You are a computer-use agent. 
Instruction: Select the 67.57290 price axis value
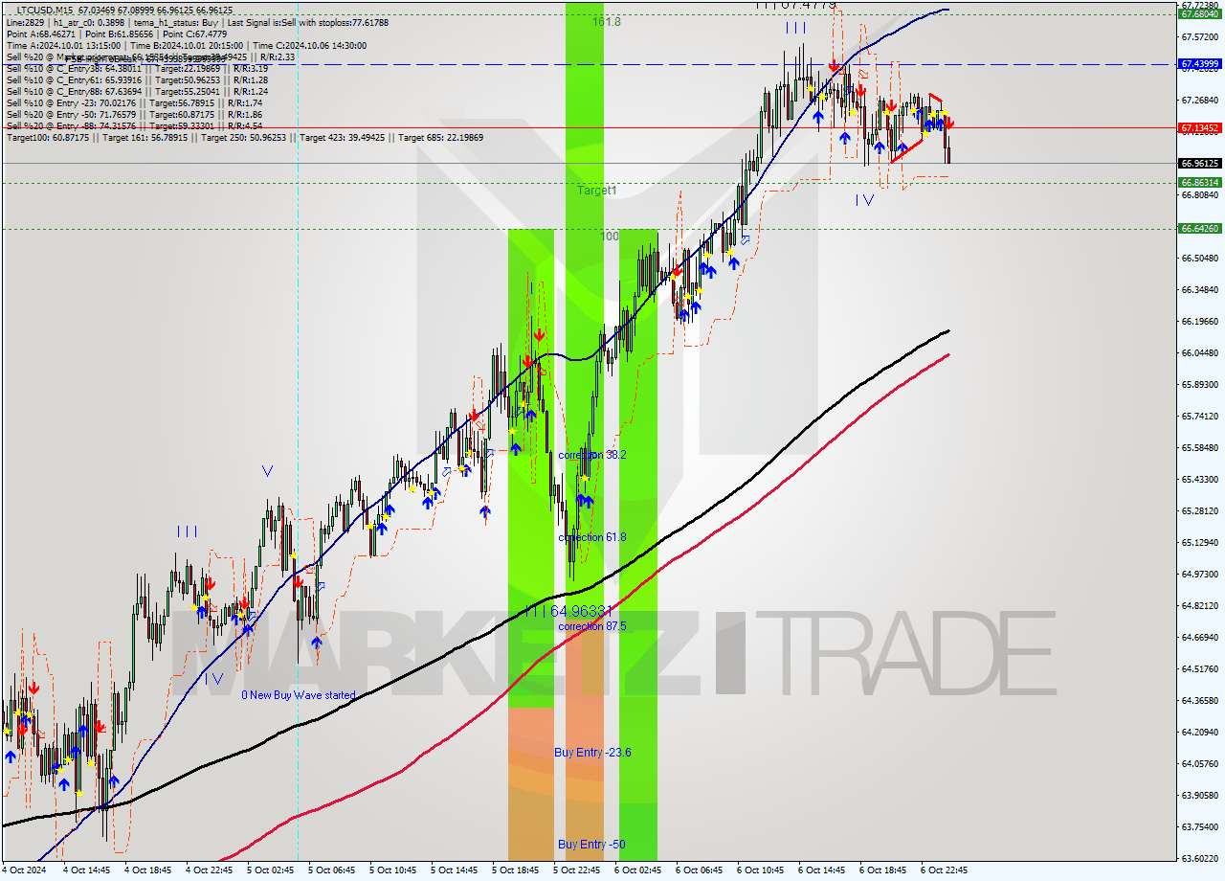click(x=1199, y=36)
